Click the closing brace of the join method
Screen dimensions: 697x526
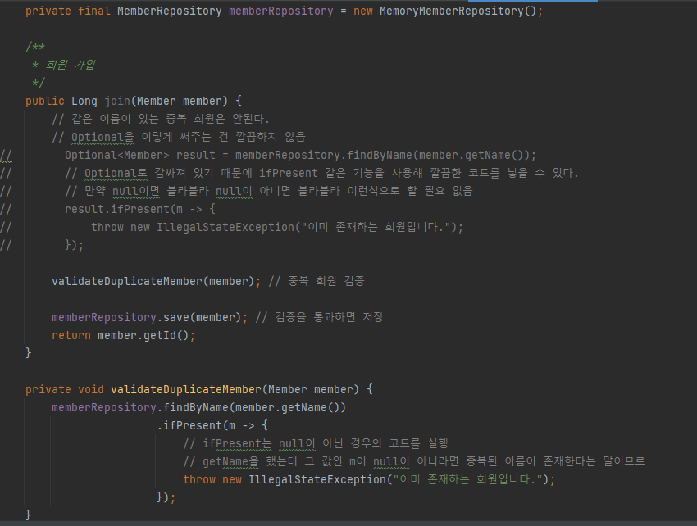point(29,353)
